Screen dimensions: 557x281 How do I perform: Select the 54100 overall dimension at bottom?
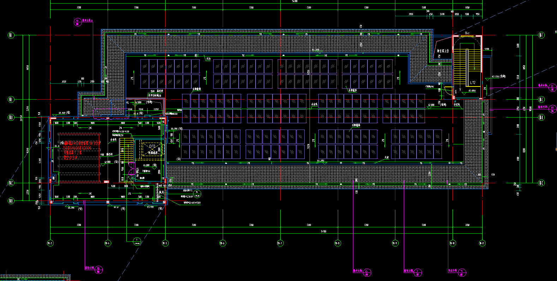(x=323, y=232)
